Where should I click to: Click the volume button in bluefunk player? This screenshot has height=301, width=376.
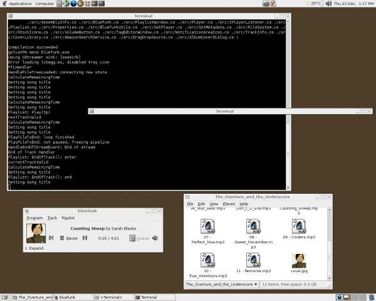click(155, 238)
